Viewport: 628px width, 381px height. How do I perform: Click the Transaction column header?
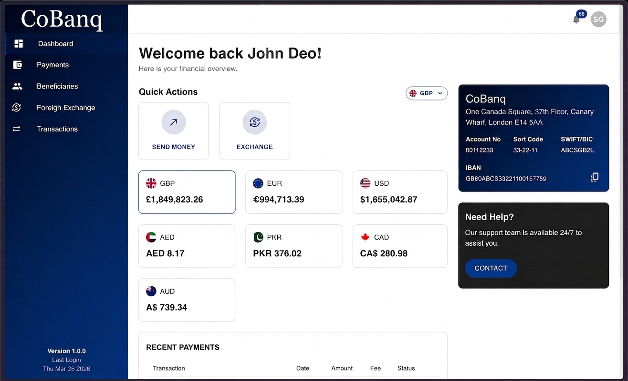click(x=169, y=368)
